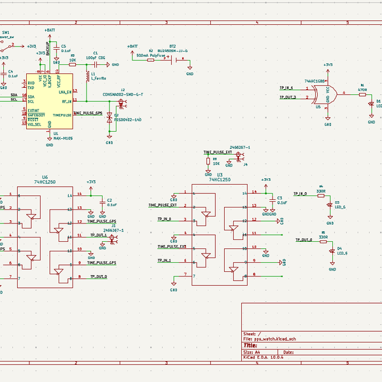Click the 'Date:' field in the title block
382x382 pixels.
coord(288,352)
